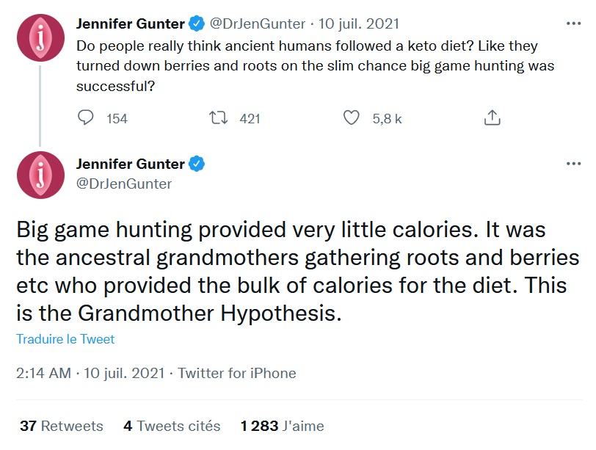The image size is (596, 450).
Task: Like the tweet with the heart icon
Action: click(351, 116)
